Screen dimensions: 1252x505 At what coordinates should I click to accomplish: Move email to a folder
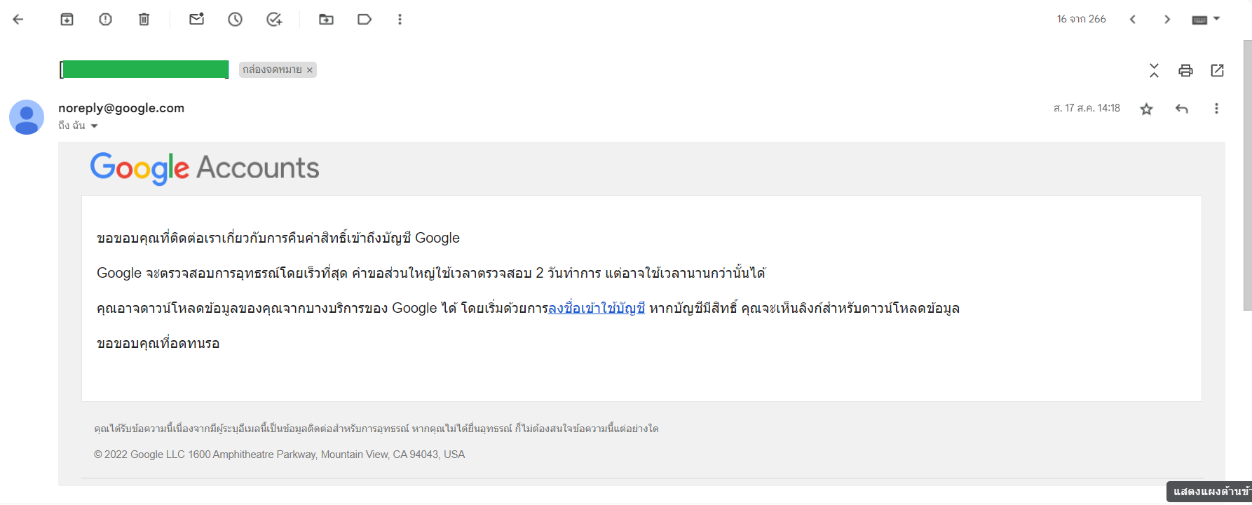pyautogui.click(x=327, y=20)
